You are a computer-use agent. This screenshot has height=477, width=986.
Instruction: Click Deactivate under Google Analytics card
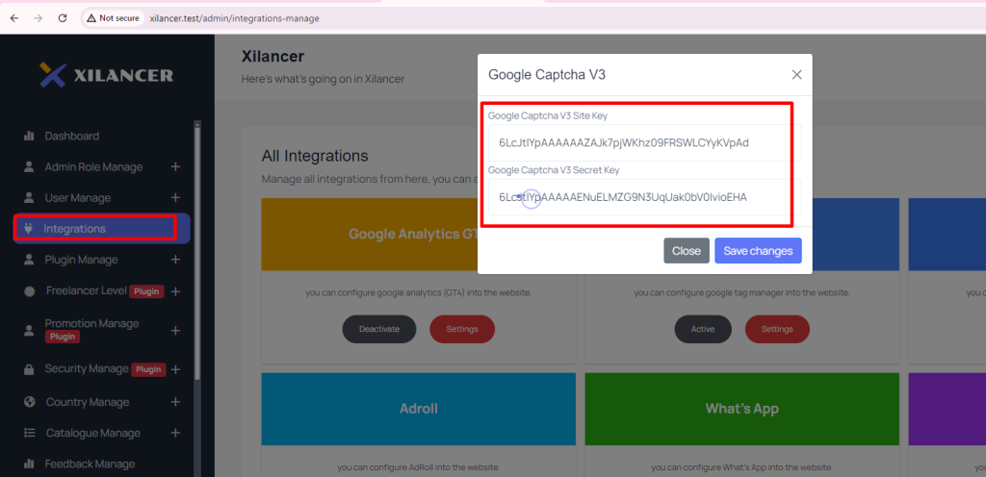click(x=379, y=329)
